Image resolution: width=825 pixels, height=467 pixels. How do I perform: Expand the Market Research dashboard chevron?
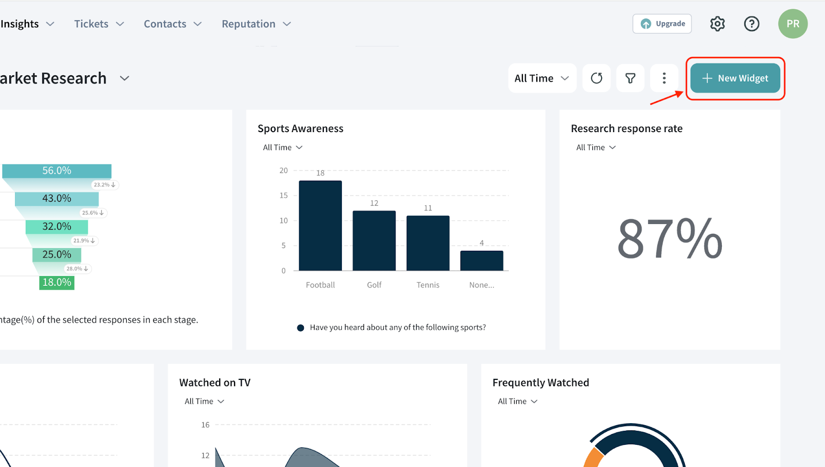124,78
